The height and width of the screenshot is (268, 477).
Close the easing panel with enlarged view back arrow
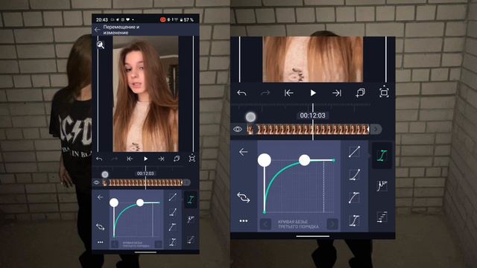click(x=244, y=152)
